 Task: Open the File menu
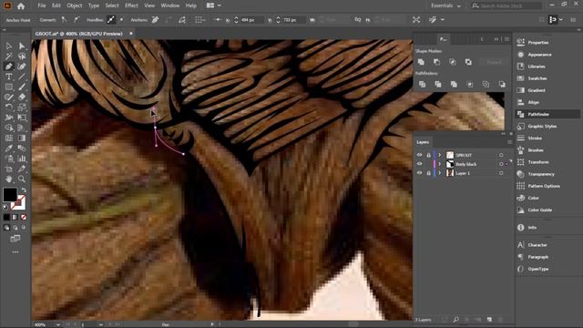[x=42, y=5]
